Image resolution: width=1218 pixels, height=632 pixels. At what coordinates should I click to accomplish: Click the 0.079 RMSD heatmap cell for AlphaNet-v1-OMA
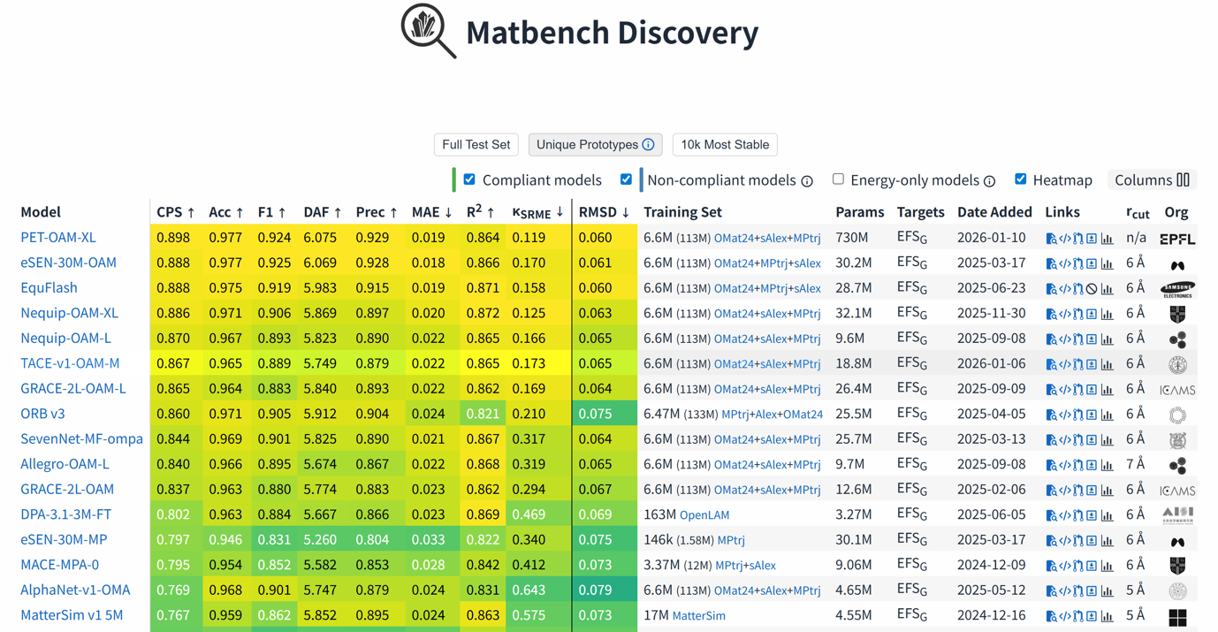595,590
